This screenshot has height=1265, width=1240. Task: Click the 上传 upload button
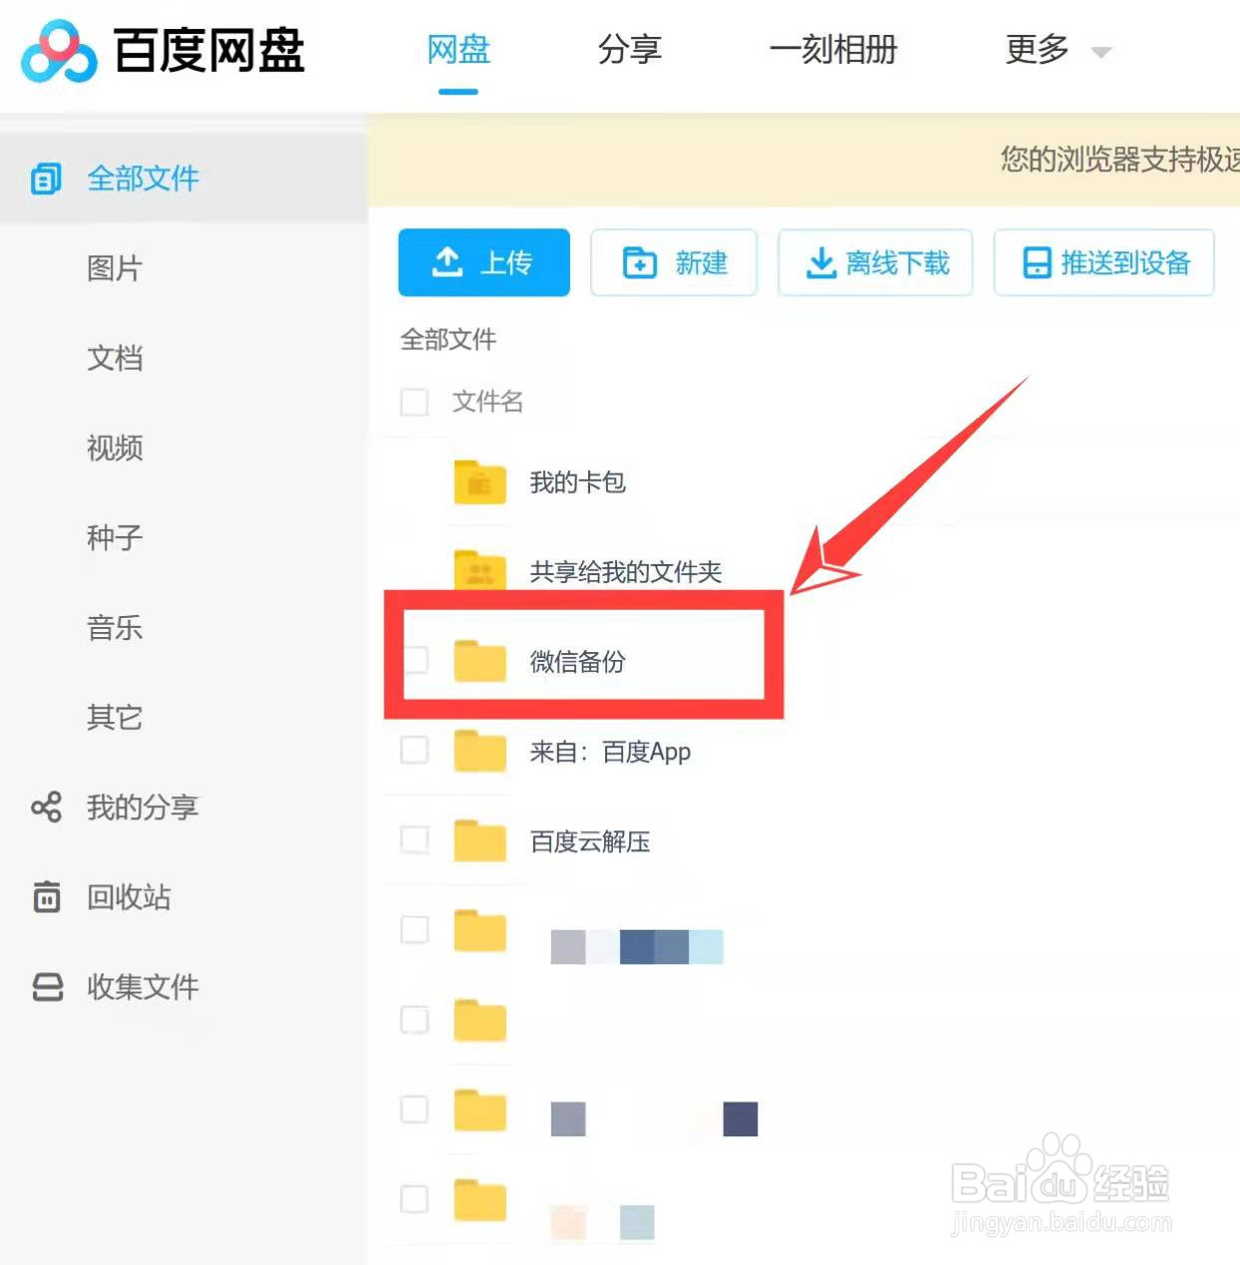(x=483, y=263)
